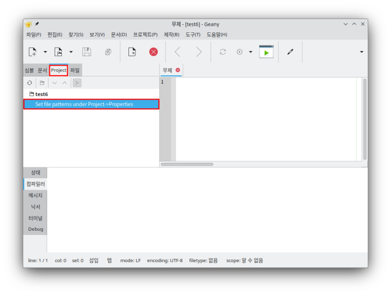Switch to the 파일 sidebar tab
The height and width of the screenshot is (295, 391).
pos(75,70)
